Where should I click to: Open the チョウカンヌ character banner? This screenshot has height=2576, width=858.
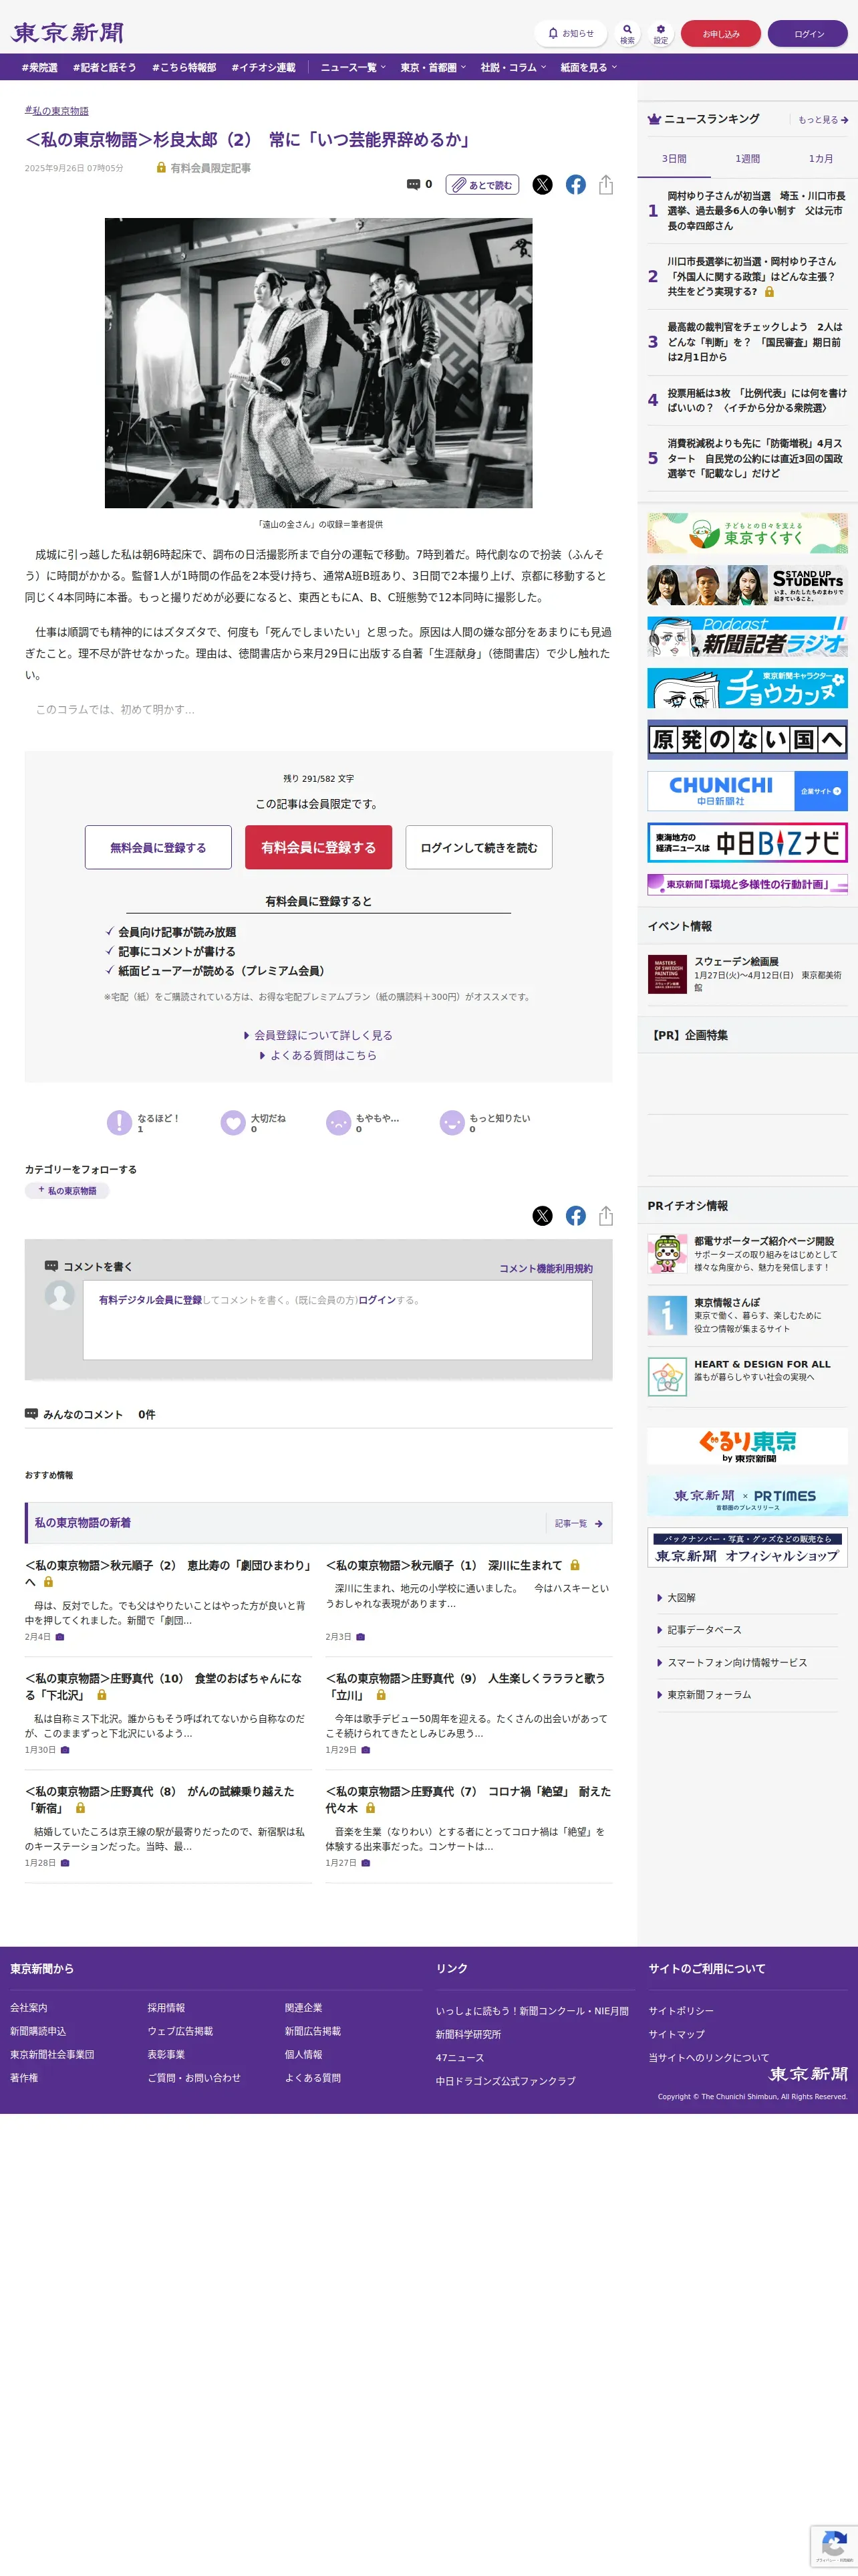click(x=747, y=688)
